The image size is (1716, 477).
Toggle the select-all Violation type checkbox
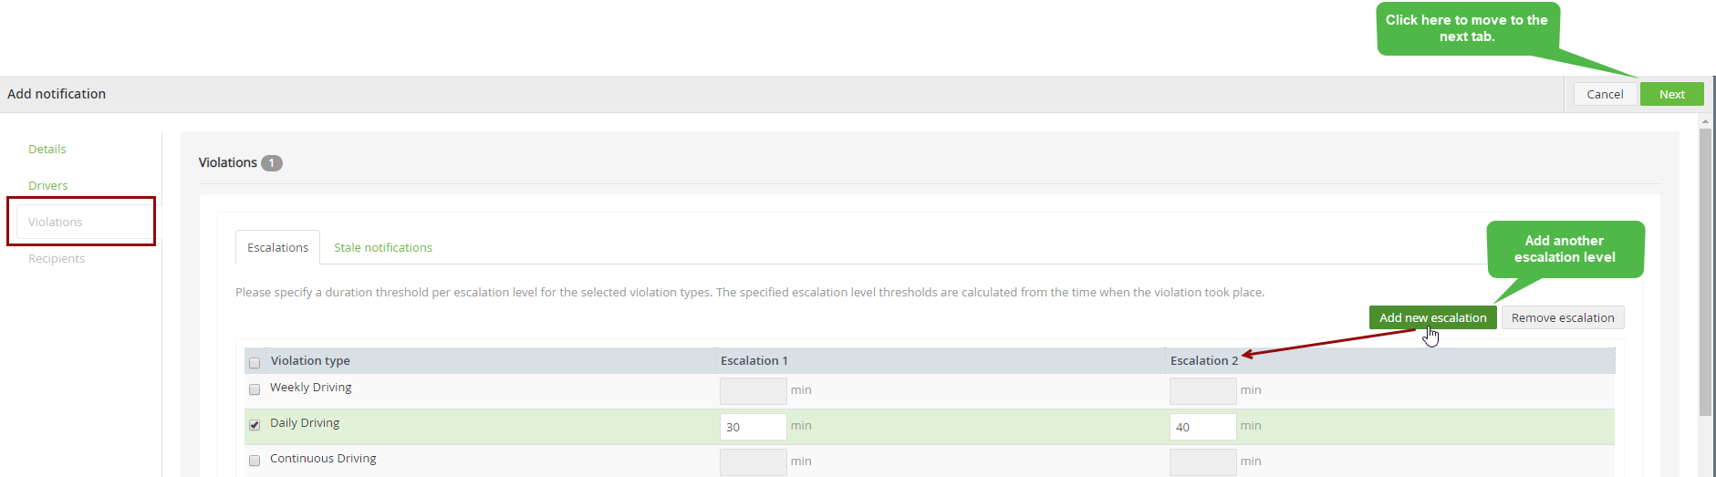255,363
